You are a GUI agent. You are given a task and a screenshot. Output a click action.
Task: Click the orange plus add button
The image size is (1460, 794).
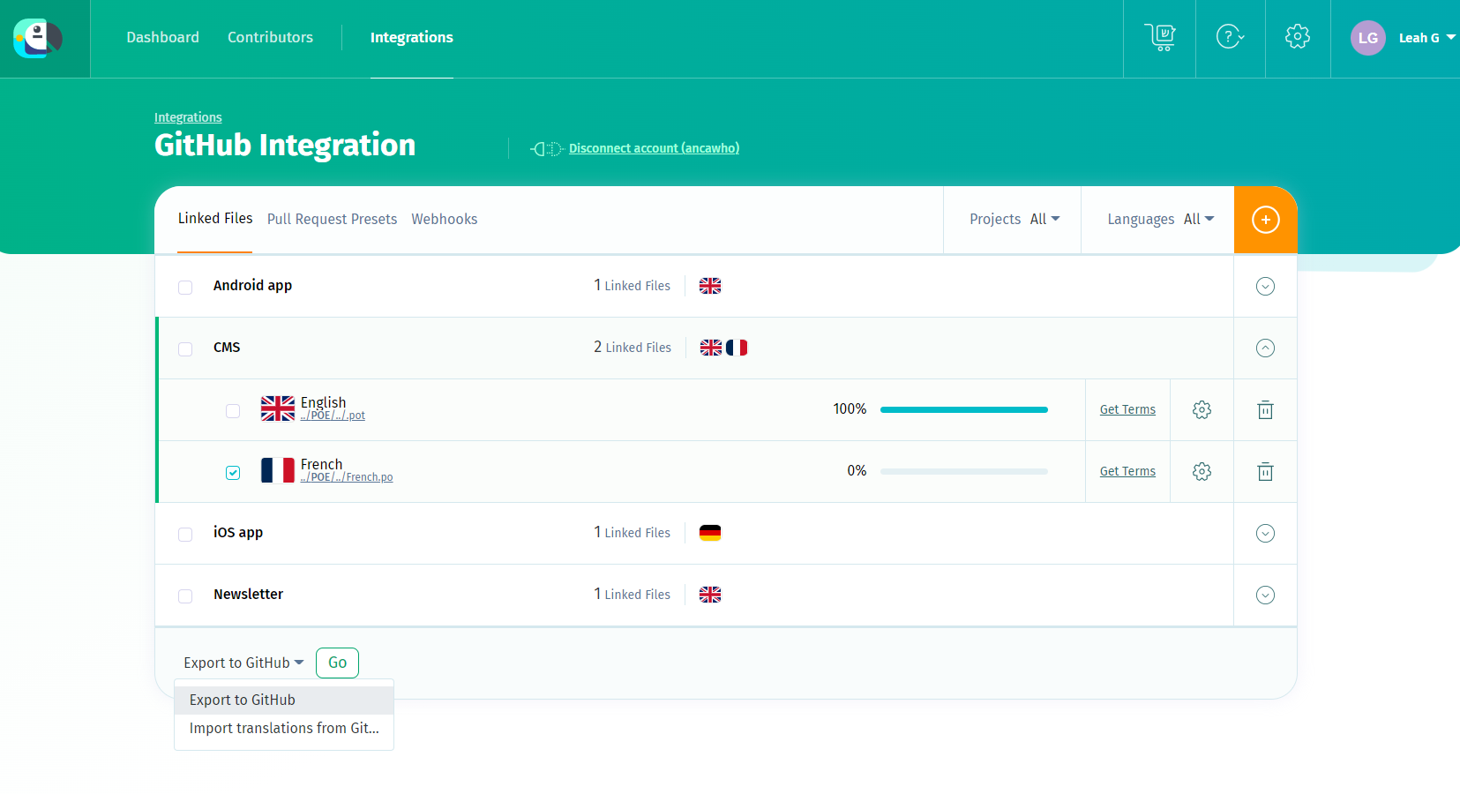point(1266,220)
